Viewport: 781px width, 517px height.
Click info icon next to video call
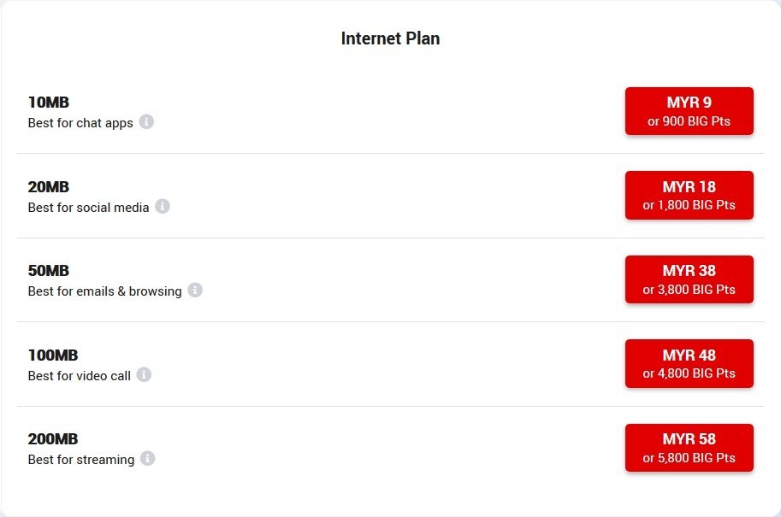[x=144, y=374]
